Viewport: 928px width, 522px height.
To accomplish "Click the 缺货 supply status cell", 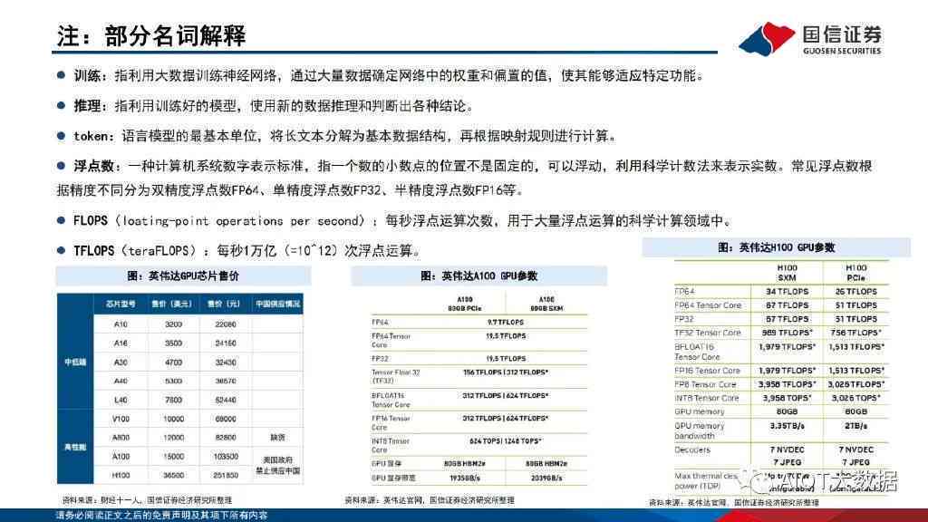I will click(277, 438).
